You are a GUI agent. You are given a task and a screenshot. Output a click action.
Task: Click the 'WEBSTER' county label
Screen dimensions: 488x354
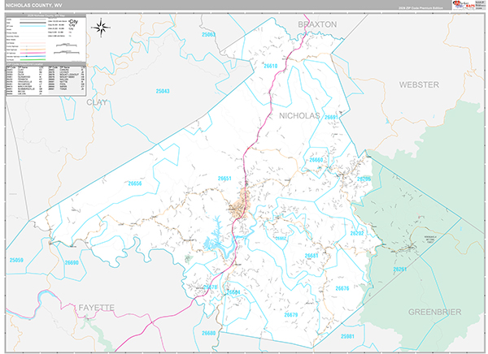(419, 84)
